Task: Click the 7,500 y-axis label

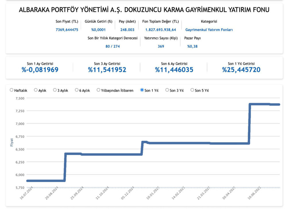Action: [x=20, y=98]
